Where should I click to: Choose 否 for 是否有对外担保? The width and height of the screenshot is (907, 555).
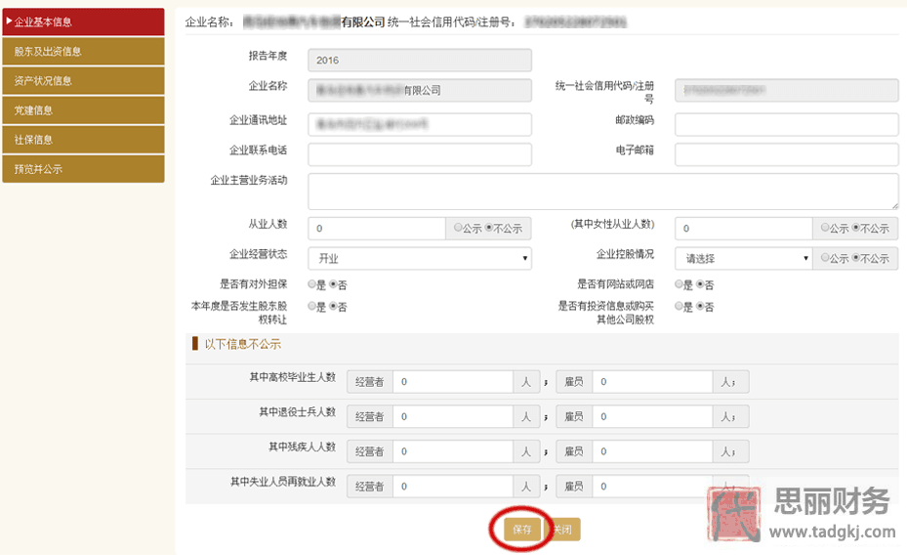point(333,284)
